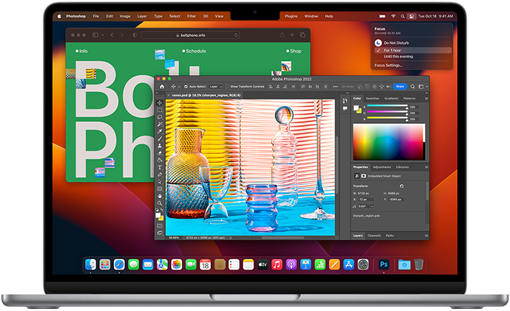510x311 pixels.
Task: Open the Safari sidebar dropdown chevron
Action: point(102,35)
